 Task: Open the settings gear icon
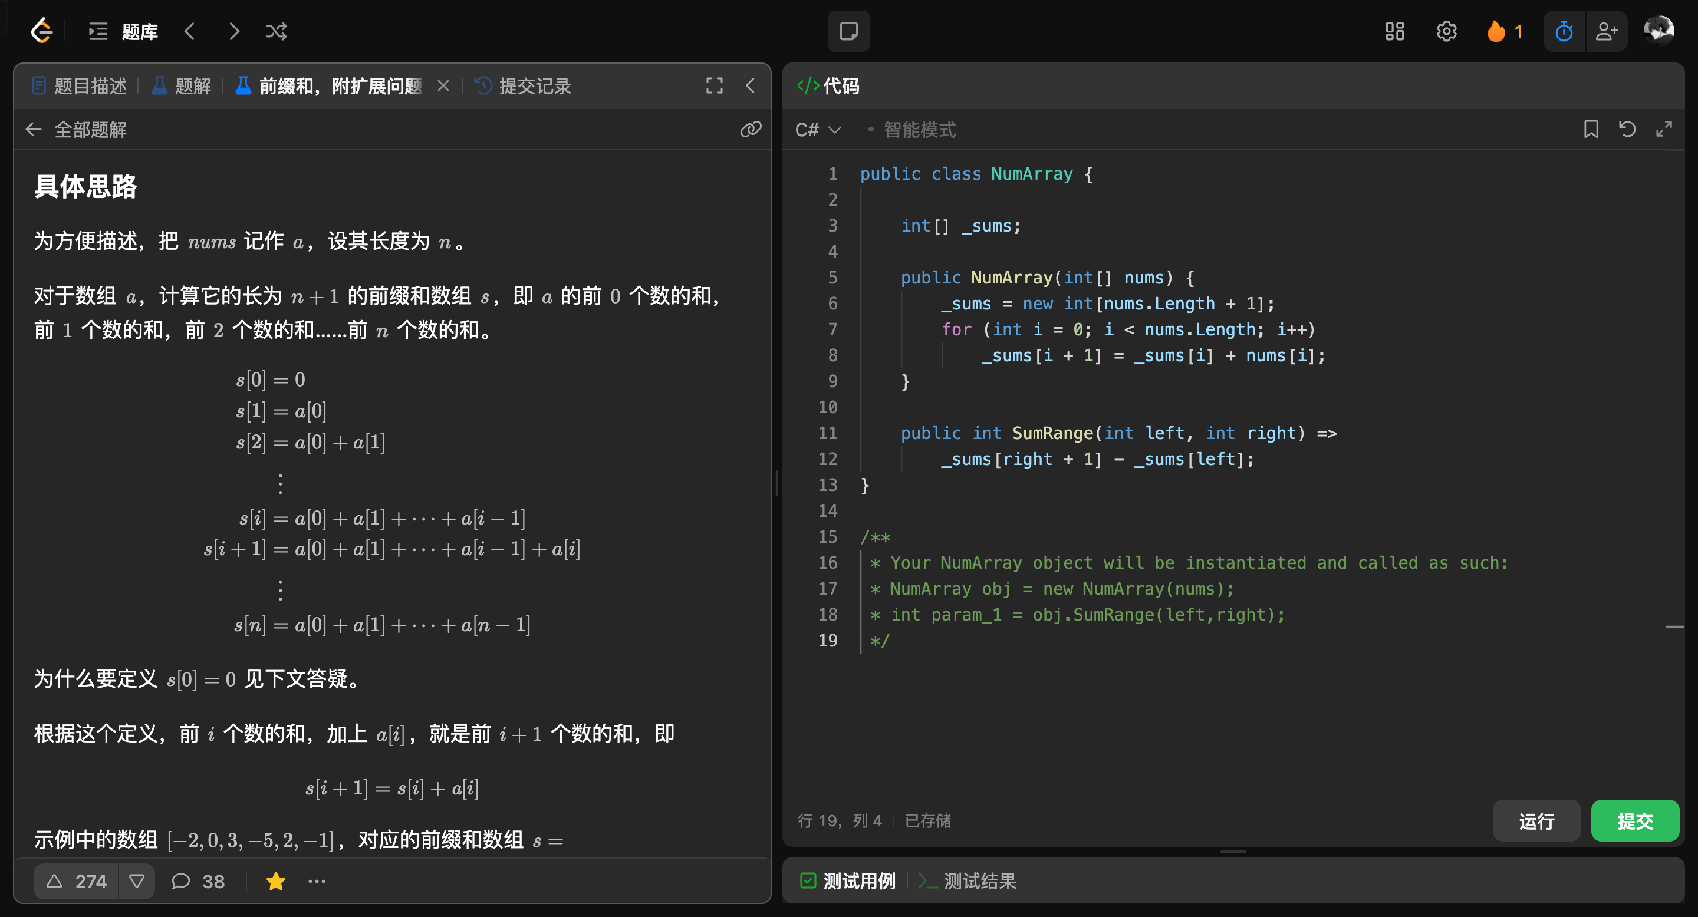1446,31
